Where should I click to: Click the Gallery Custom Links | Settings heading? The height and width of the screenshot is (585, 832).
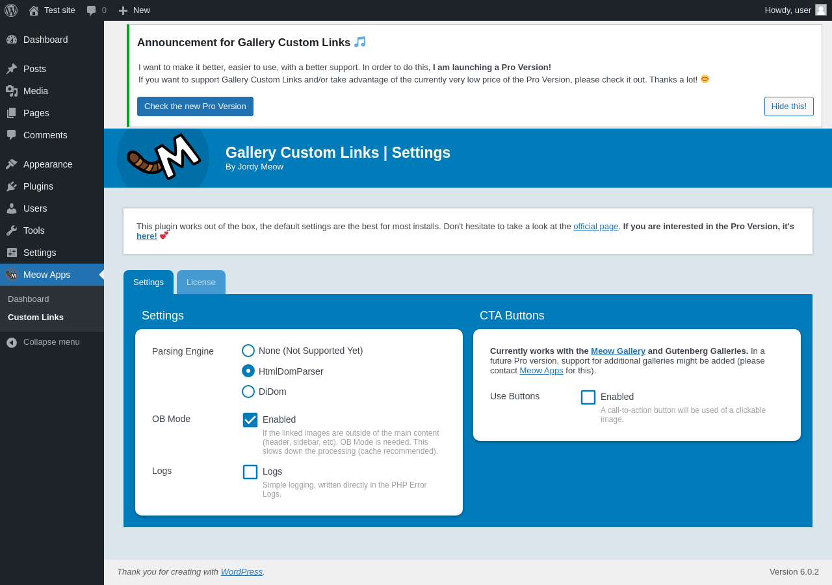(x=338, y=153)
